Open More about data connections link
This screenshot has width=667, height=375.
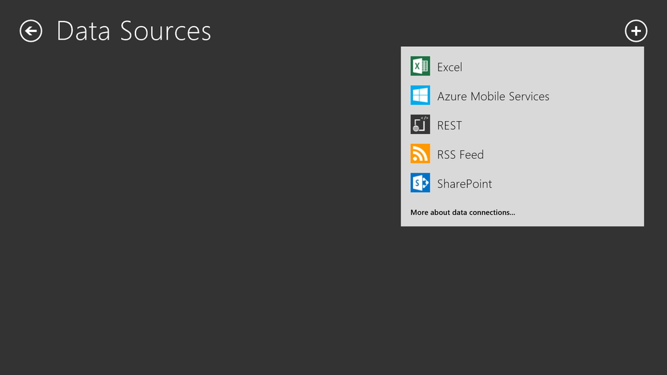pos(462,212)
